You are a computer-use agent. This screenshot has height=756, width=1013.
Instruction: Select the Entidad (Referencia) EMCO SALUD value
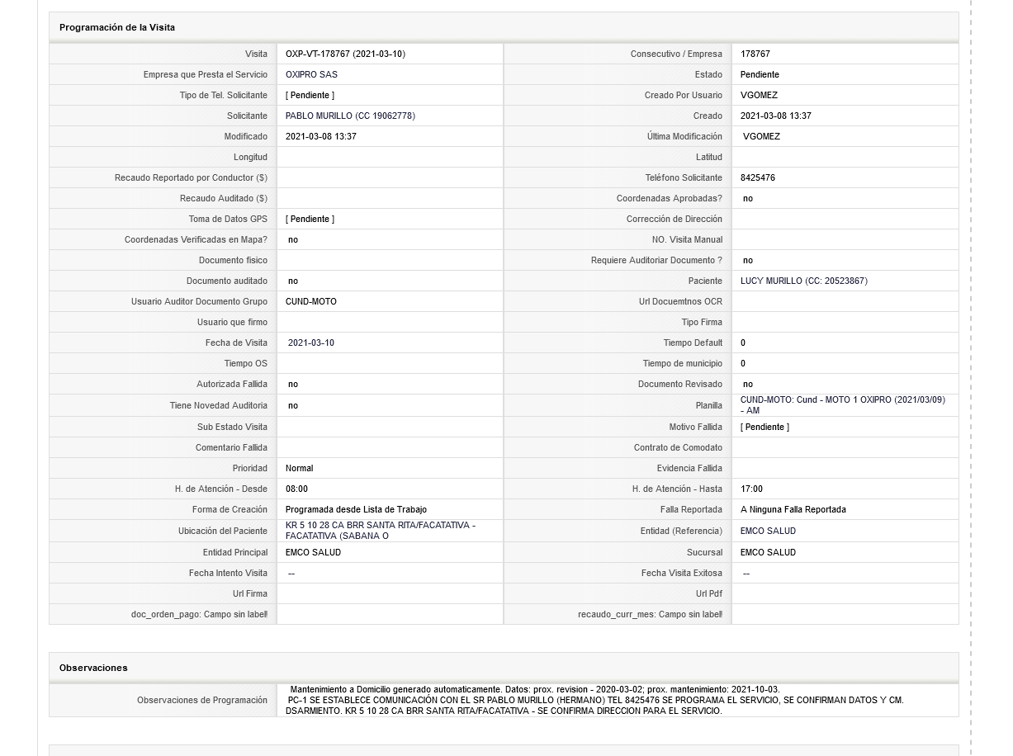coord(768,531)
